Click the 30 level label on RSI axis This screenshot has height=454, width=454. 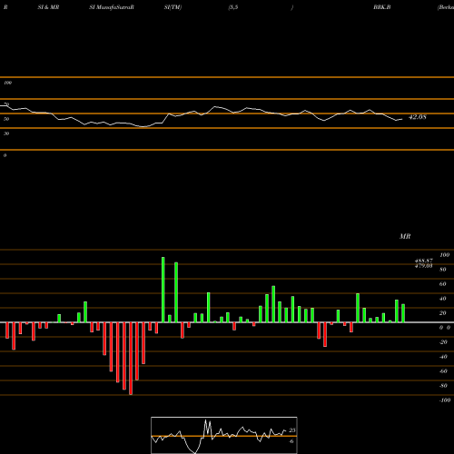[x=6, y=133]
